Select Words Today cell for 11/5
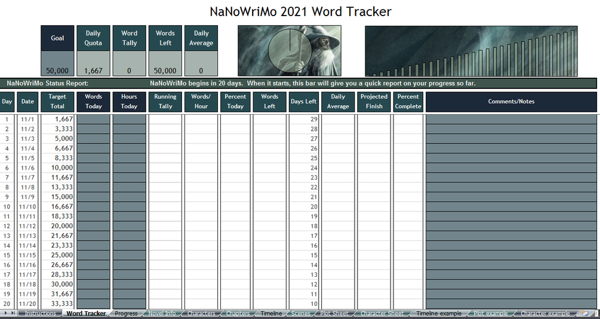The width and height of the screenshot is (600, 319). click(x=93, y=158)
